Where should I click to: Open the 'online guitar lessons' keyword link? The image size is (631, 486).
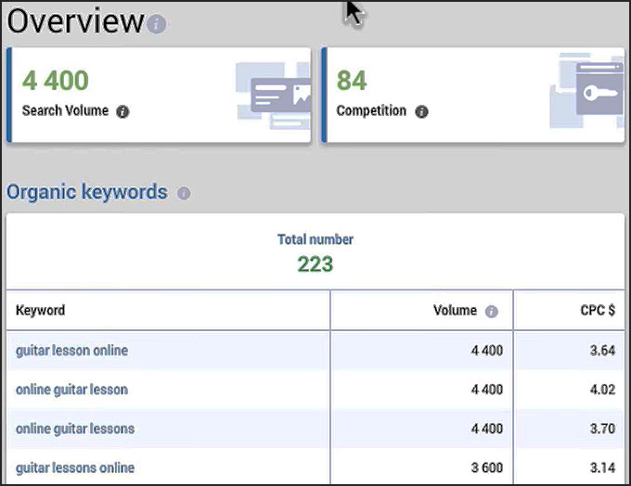75,428
